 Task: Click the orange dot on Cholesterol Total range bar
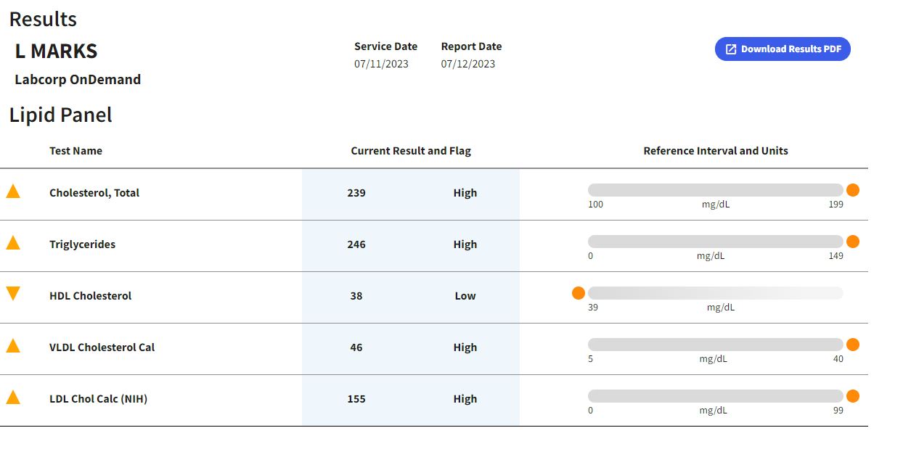853,190
